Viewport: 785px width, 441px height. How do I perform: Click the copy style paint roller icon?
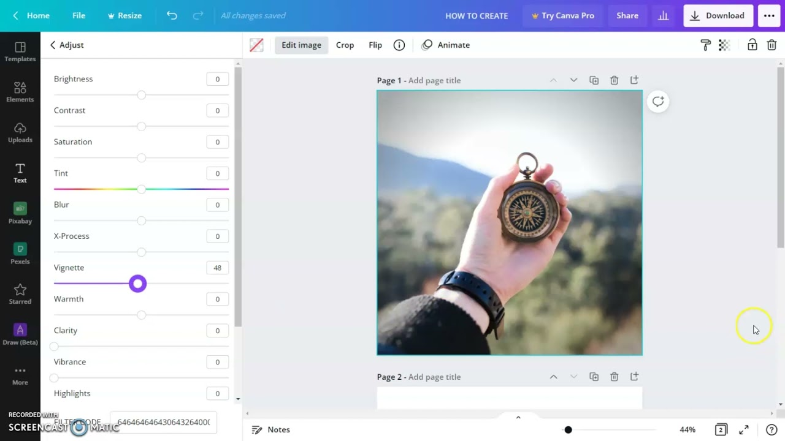tap(705, 45)
